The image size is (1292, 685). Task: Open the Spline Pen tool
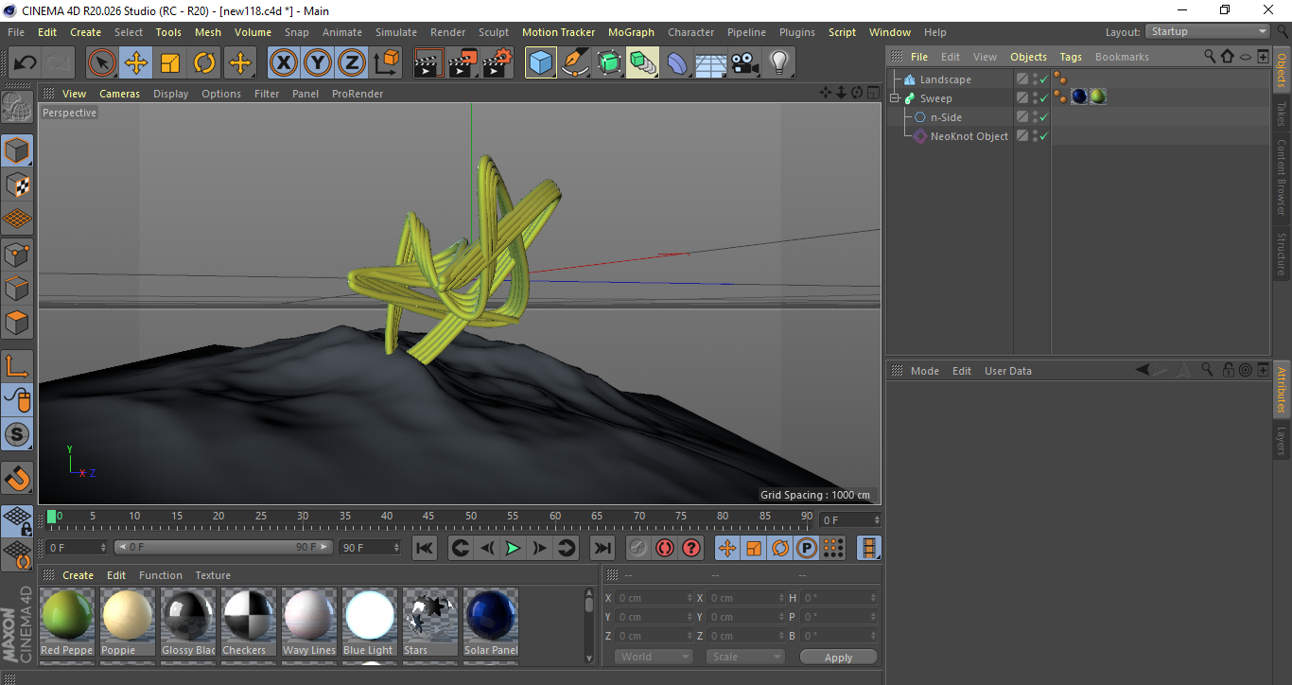pyautogui.click(x=575, y=63)
